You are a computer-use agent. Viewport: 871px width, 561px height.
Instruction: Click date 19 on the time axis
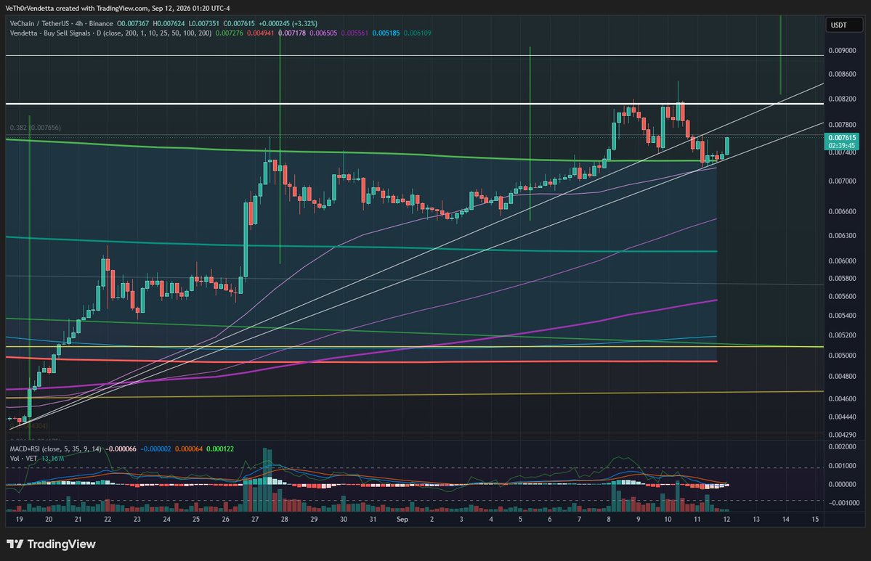(20, 520)
